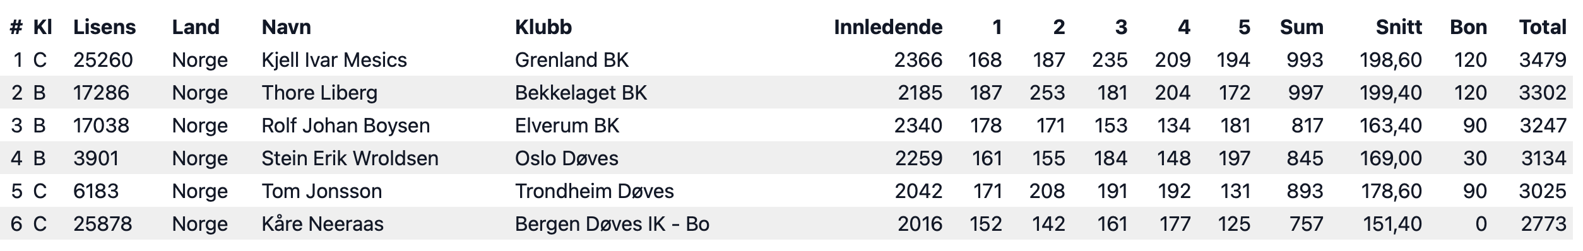Click the Klubb column header
Viewport: 1583px width, 251px height.
[543, 27]
